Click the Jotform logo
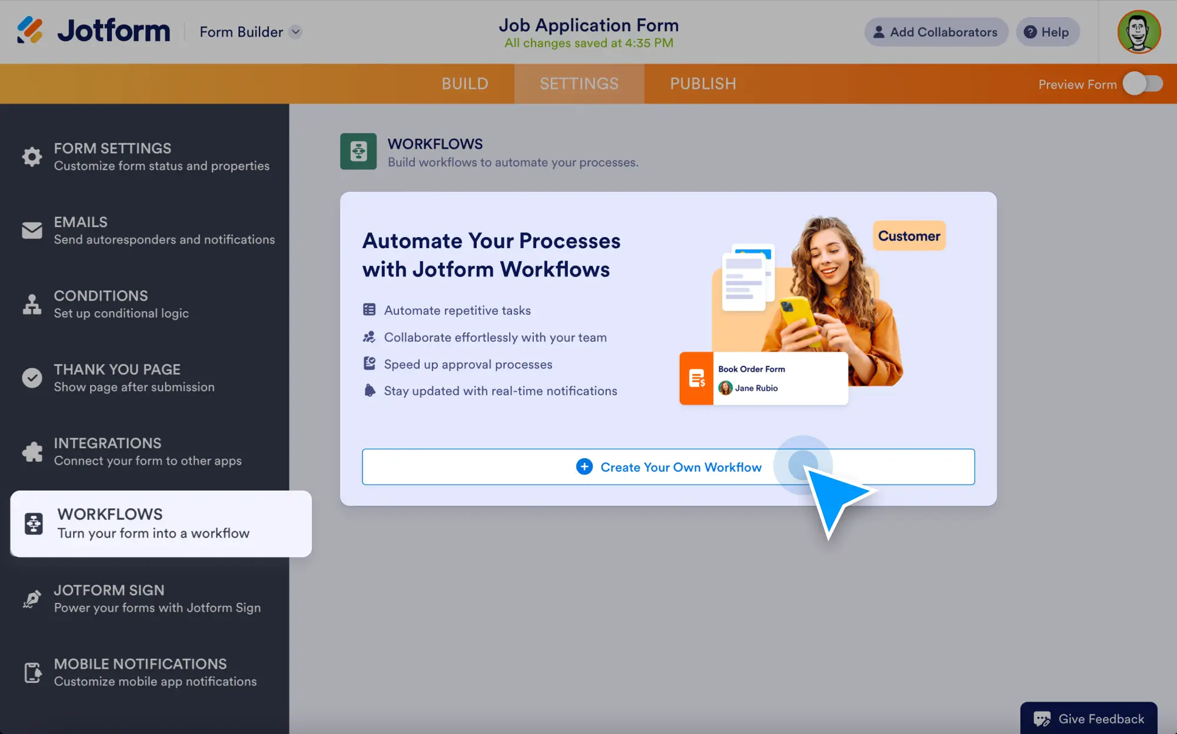 [93, 31]
